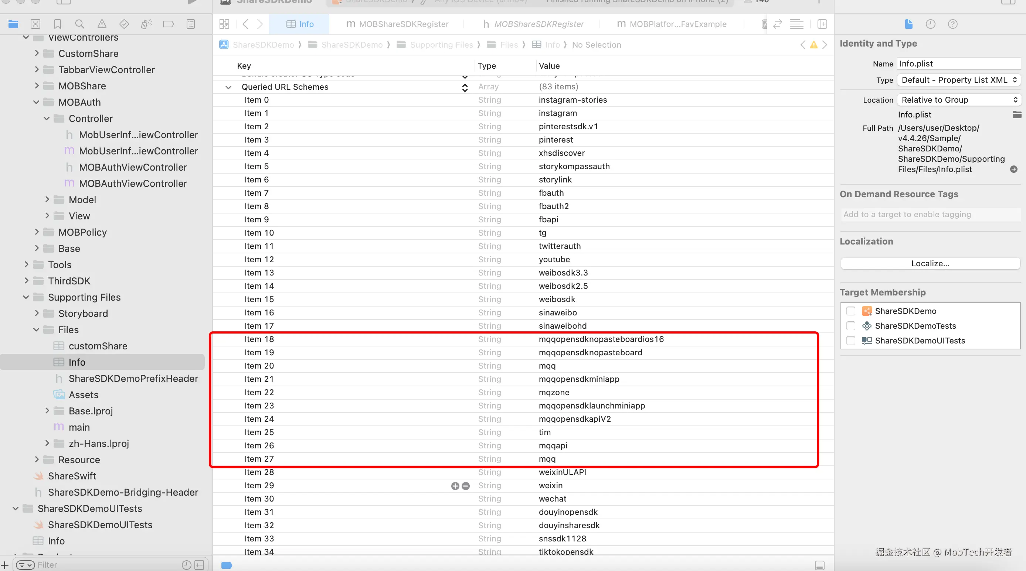Open the Type property list format dropdown

[x=958, y=80]
